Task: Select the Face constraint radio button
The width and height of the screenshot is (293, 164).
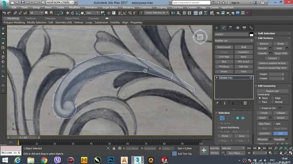Action: (x=260, y=102)
